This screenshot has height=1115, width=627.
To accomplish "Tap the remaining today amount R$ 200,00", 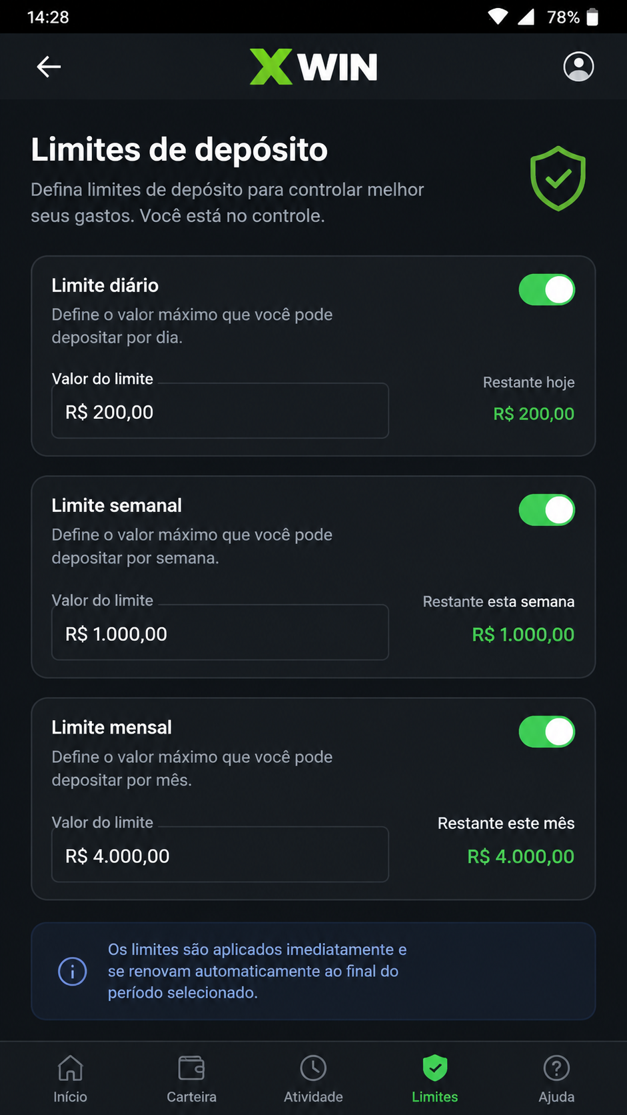I will pyautogui.click(x=534, y=413).
